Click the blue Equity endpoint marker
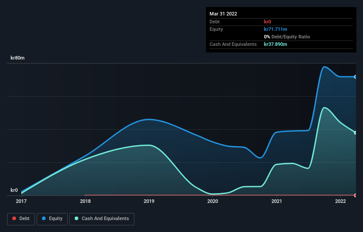The width and height of the screenshot is (363, 232). pyautogui.click(x=355, y=77)
